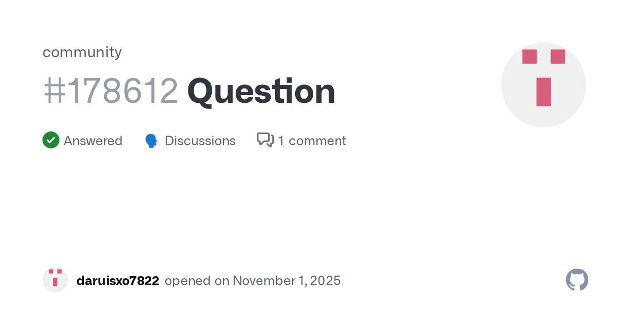This screenshot has width=637, height=318.
Task: Open the community repository link
Action: tap(82, 52)
